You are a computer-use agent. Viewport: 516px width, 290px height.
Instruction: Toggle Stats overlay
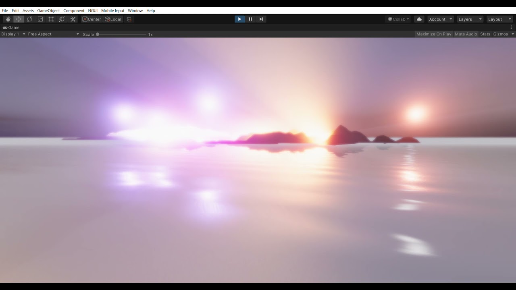[x=485, y=34]
